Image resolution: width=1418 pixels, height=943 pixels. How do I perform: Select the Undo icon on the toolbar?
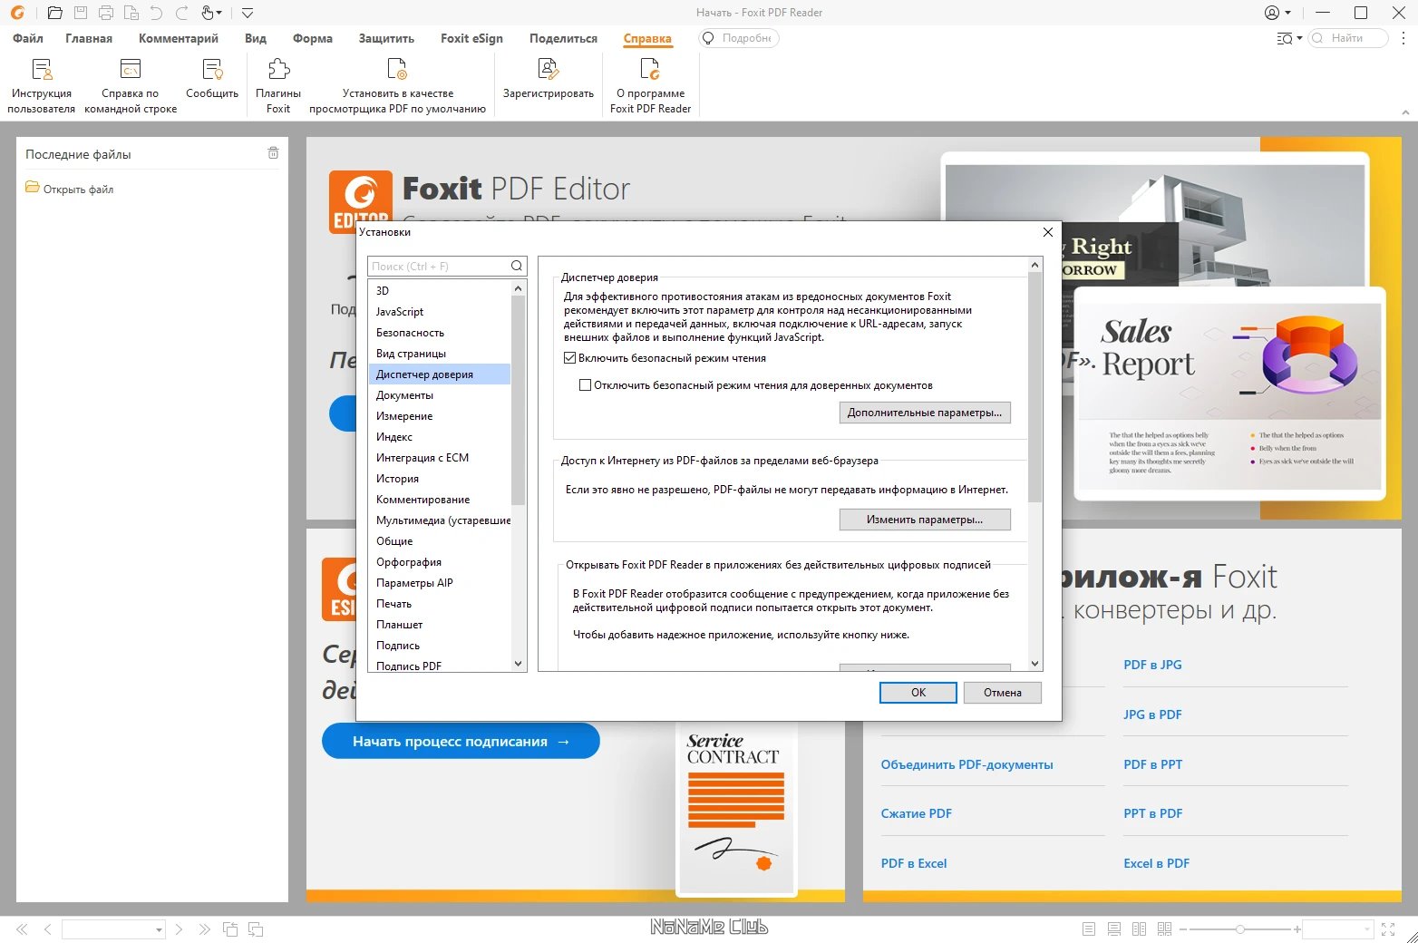click(x=160, y=12)
